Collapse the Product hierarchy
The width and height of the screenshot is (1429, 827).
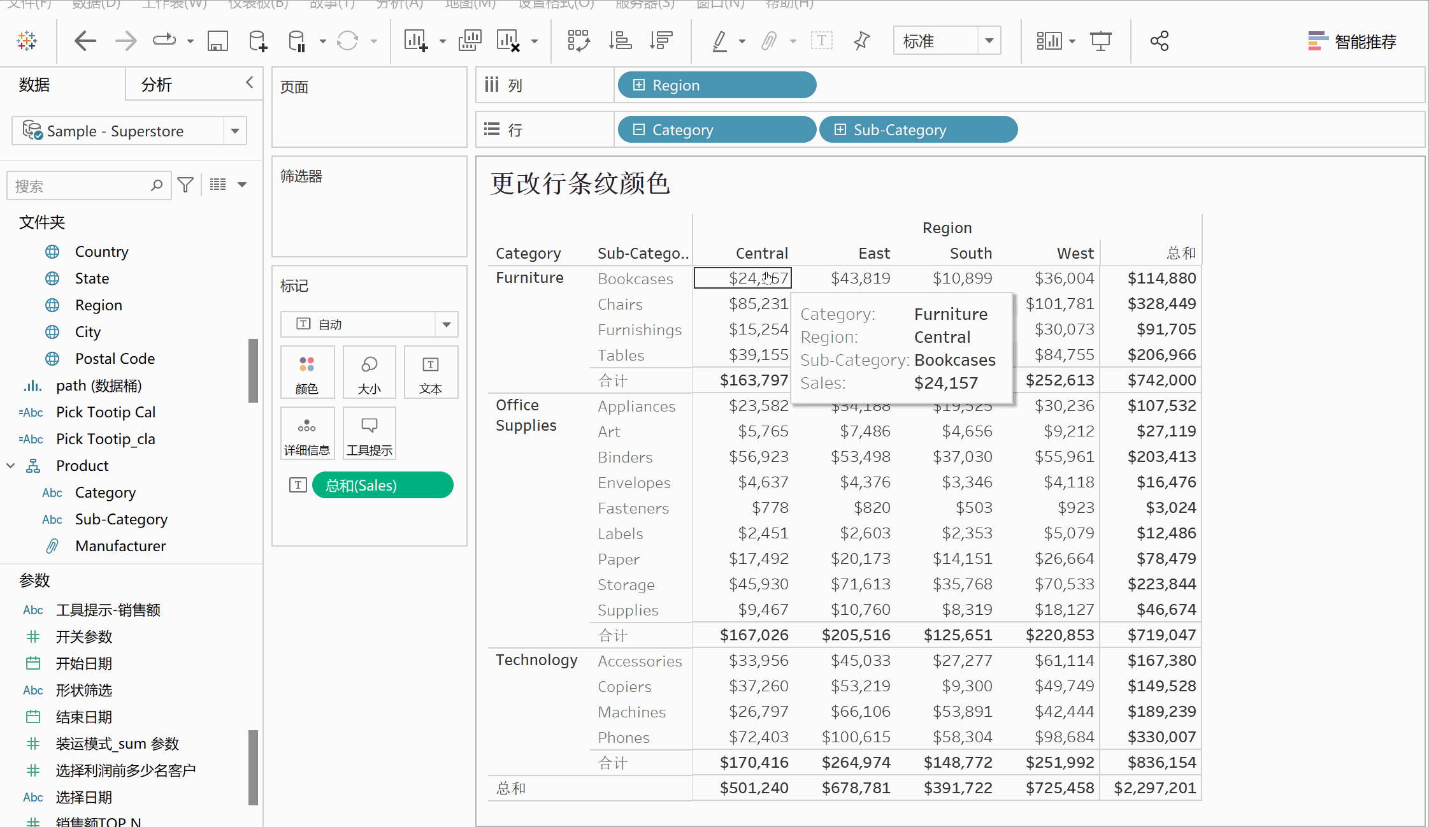(11, 466)
